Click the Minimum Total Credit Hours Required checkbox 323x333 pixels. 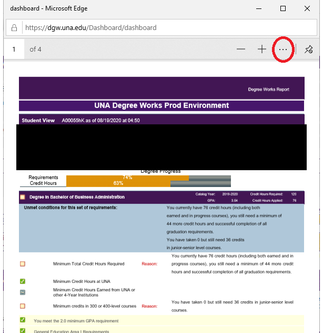pos(23,263)
